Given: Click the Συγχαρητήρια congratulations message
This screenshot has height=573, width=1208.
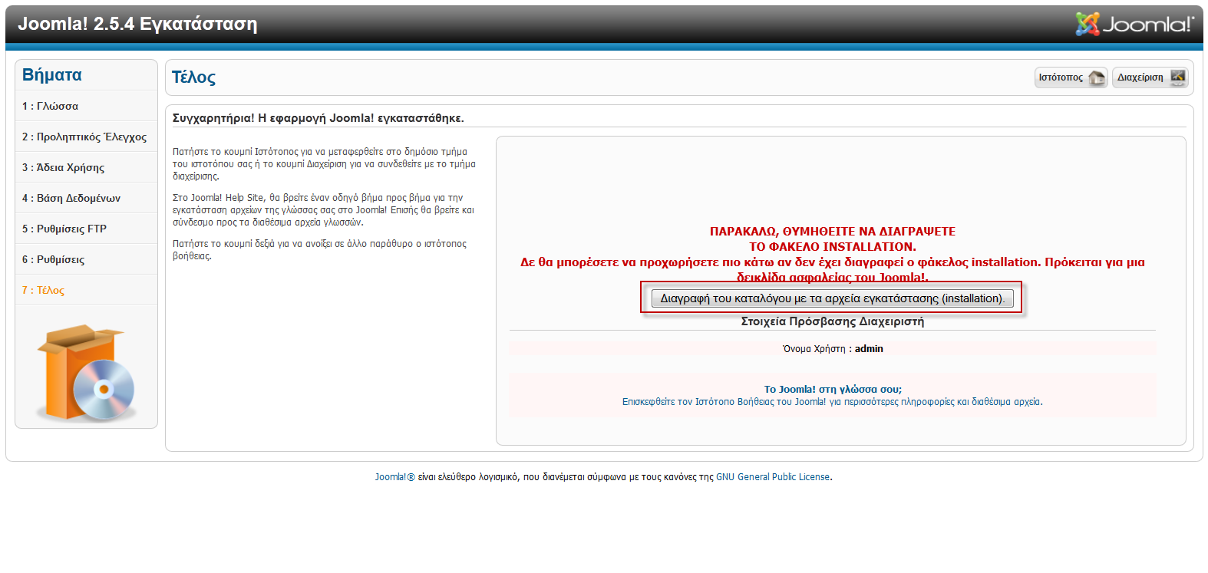Looking at the screenshot, I should pos(318,118).
